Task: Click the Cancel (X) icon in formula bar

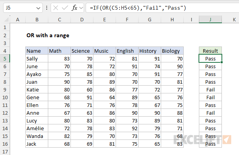Action: (56, 8)
